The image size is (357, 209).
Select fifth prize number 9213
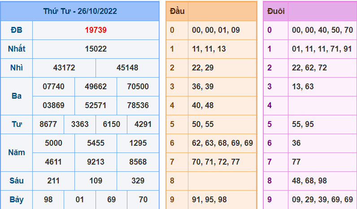[96, 162]
